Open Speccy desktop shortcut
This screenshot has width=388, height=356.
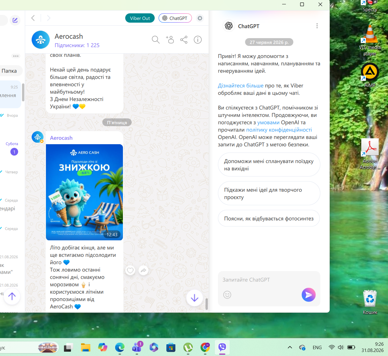[370, 6]
